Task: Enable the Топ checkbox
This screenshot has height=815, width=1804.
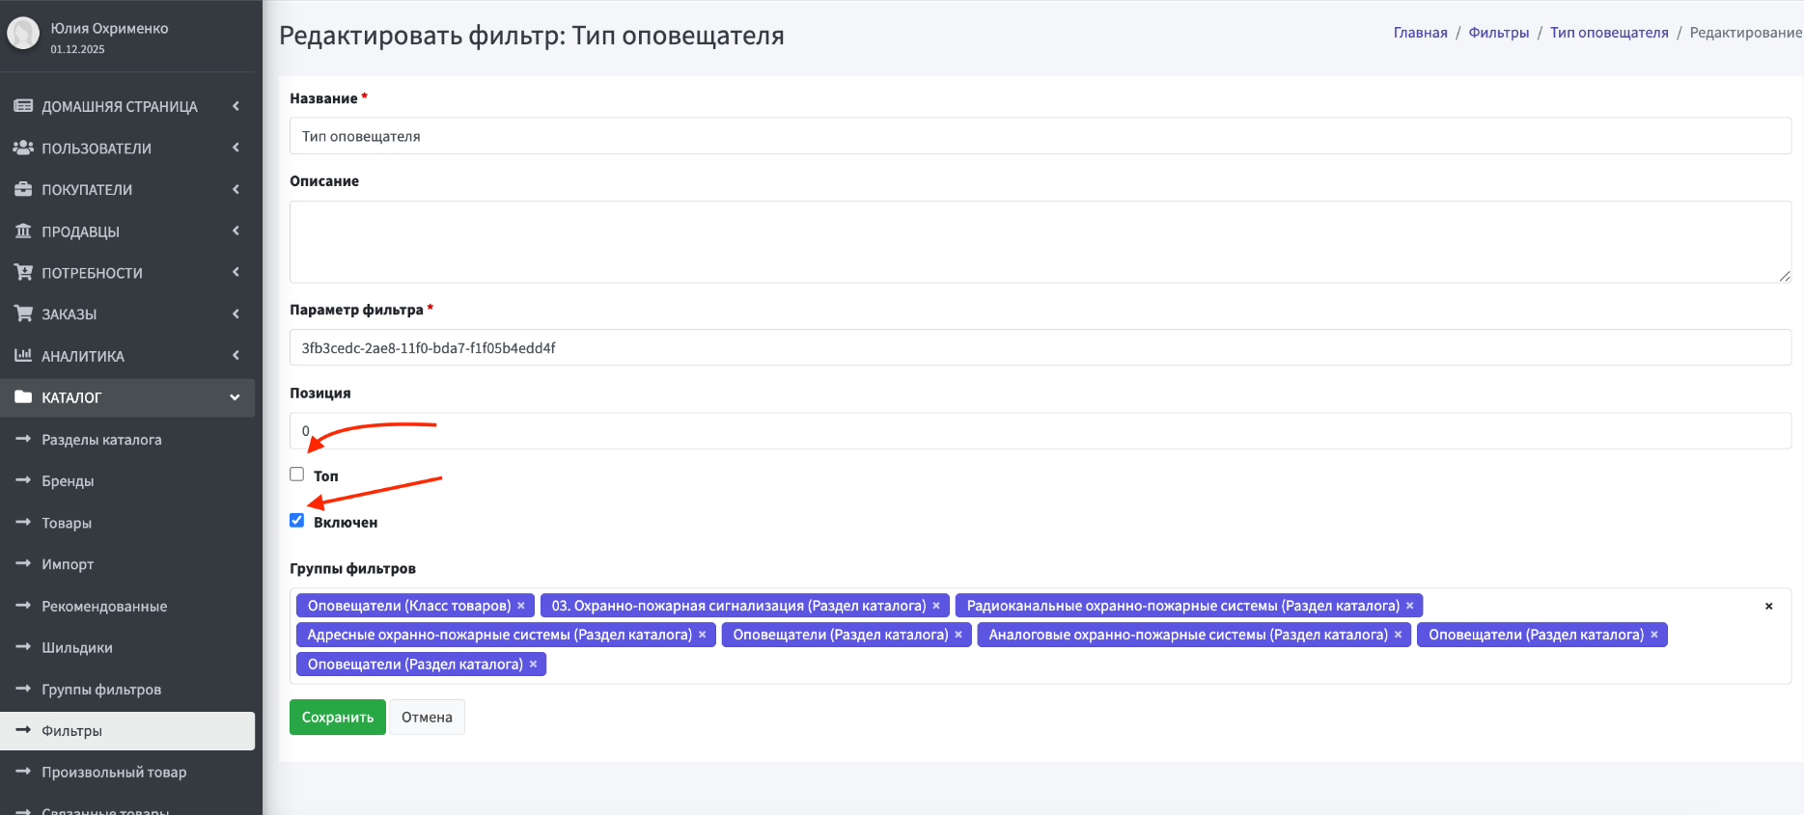Action: tap(297, 475)
